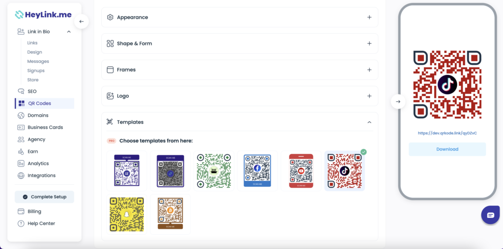Go to Design under Link in Bio
503x249 pixels.
tap(35, 52)
